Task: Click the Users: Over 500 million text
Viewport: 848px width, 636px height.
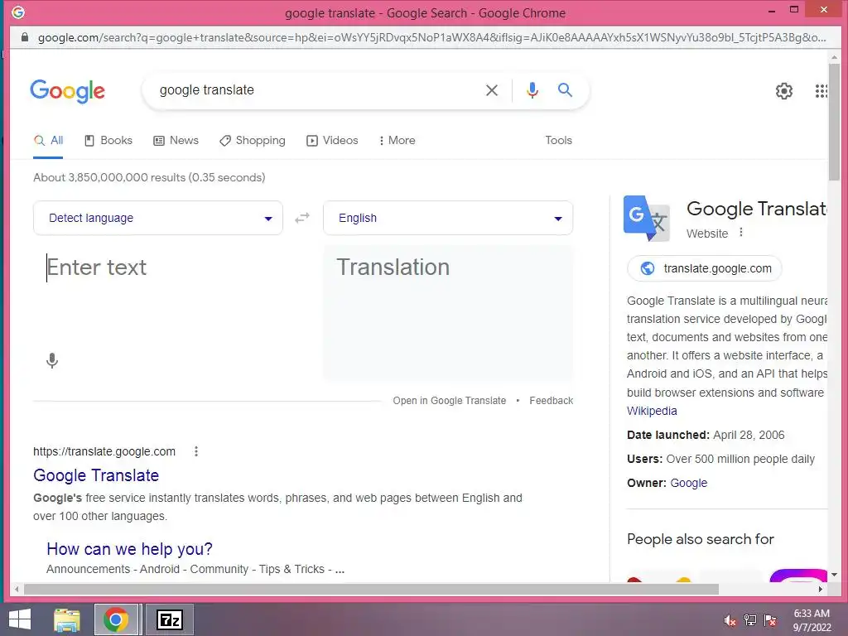Action: [720, 459]
